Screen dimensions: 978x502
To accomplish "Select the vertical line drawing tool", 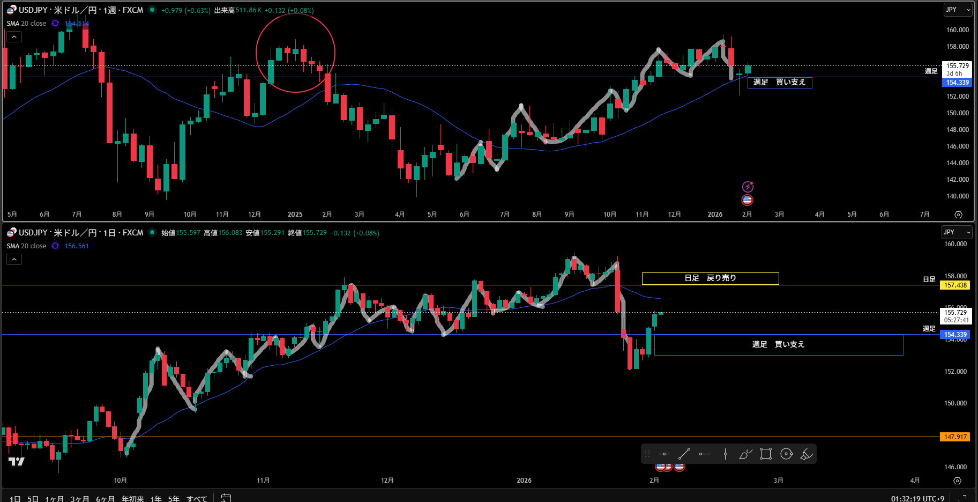I will (x=725, y=454).
